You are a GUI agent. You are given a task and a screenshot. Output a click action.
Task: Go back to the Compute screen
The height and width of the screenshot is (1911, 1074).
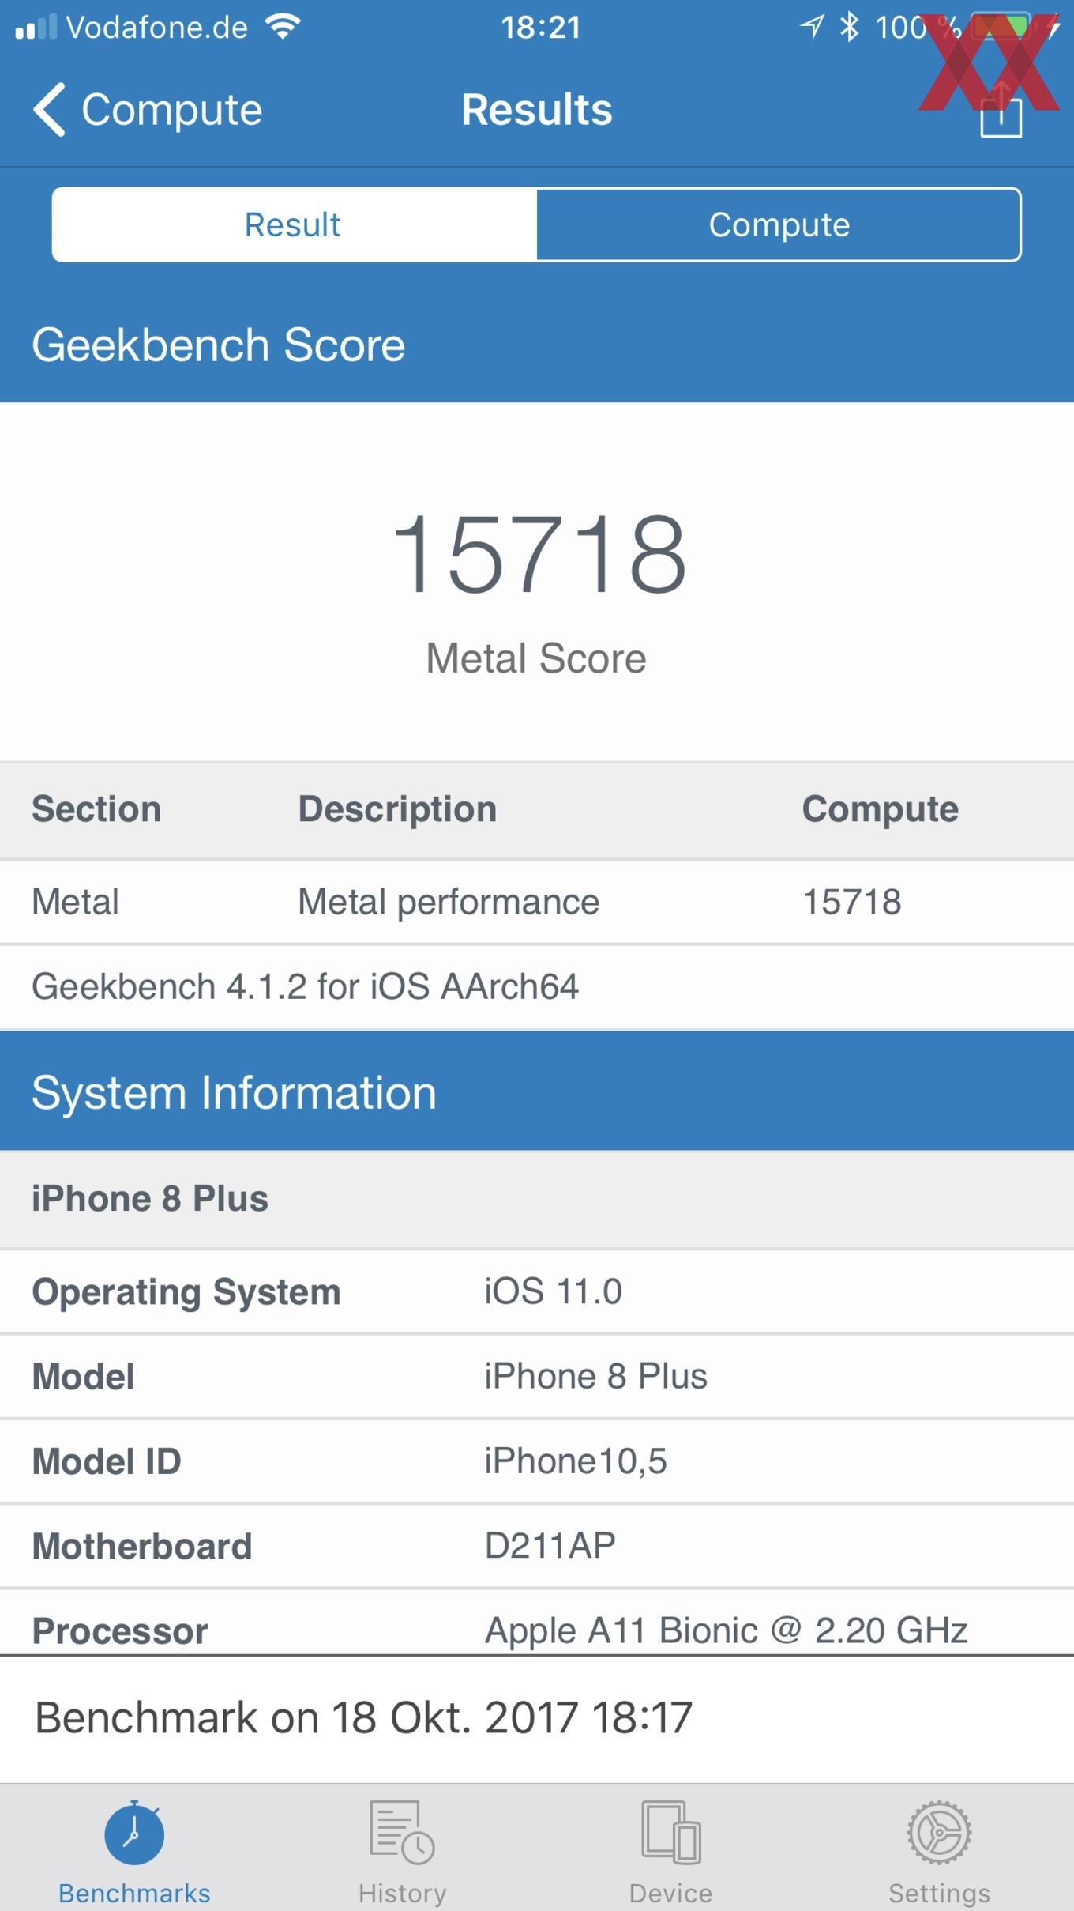148,110
